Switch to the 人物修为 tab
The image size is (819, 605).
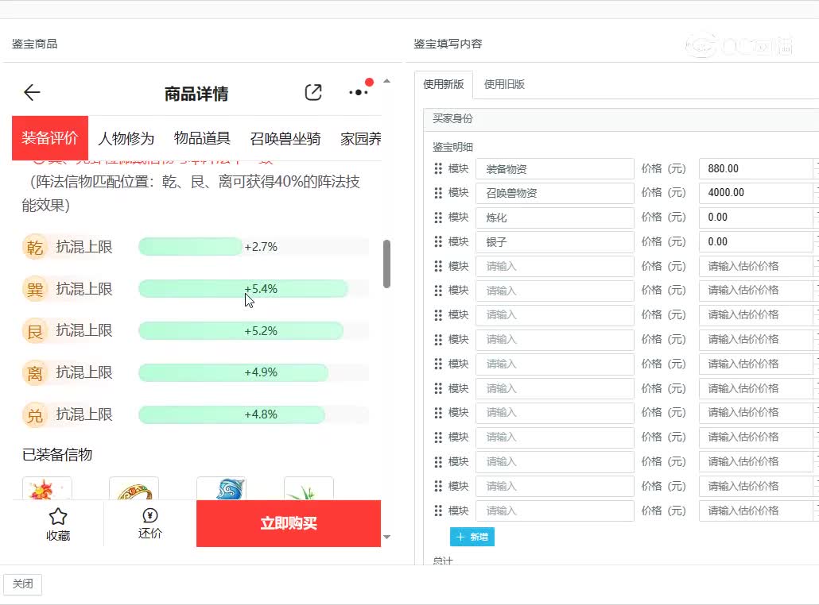126,137
